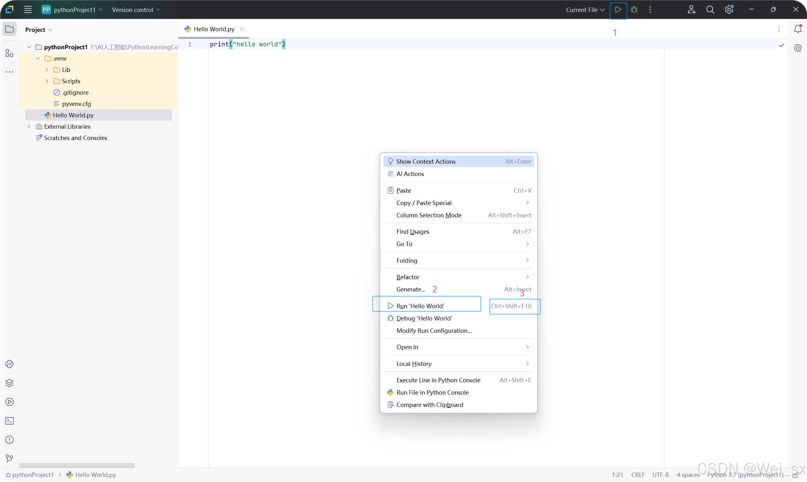Click Modify Run Configuration entry

tap(434, 330)
